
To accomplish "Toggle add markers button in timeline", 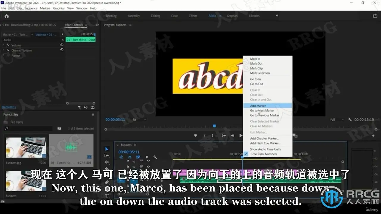I will pos(146,157).
